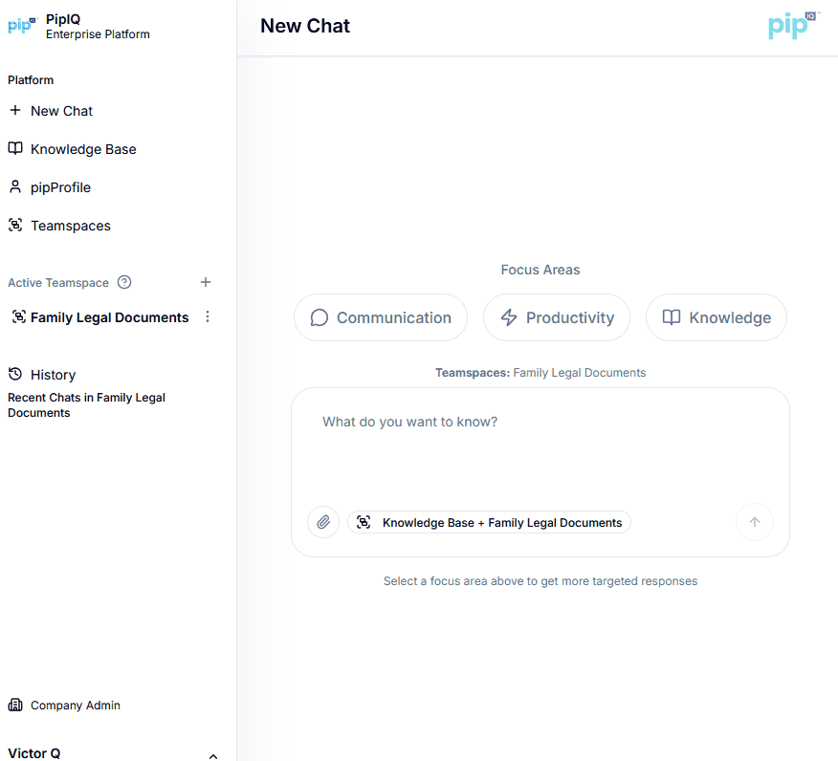The height and width of the screenshot is (761, 838).
Task: Select the Communication focus area
Action: 380,317
